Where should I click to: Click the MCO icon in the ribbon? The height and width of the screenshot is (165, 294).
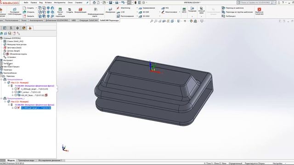coord(184,10)
